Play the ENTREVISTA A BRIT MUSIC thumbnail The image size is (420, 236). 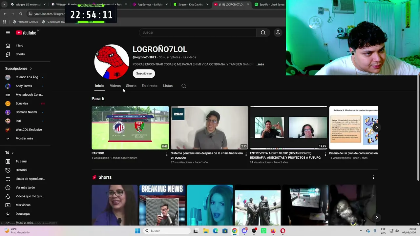[x=289, y=128]
